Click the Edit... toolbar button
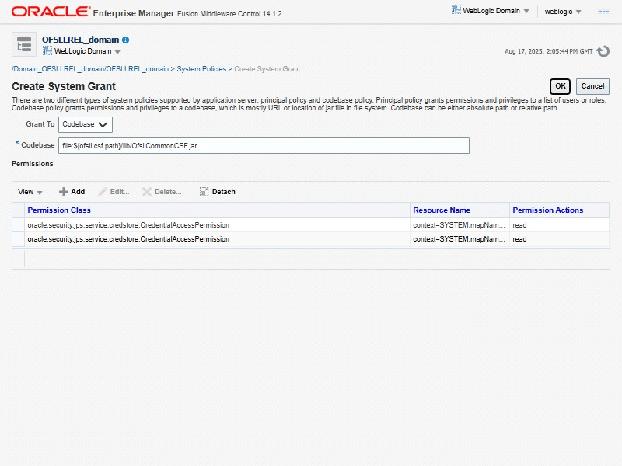This screenshot has width=622, height=466. tap(114, 192)
